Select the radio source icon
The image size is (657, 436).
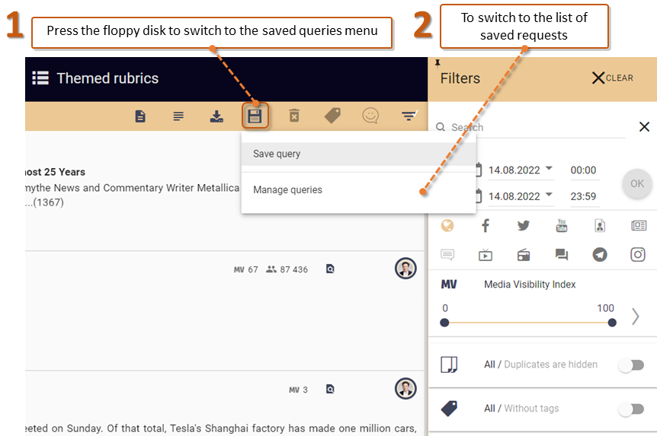tap(524, 254)
